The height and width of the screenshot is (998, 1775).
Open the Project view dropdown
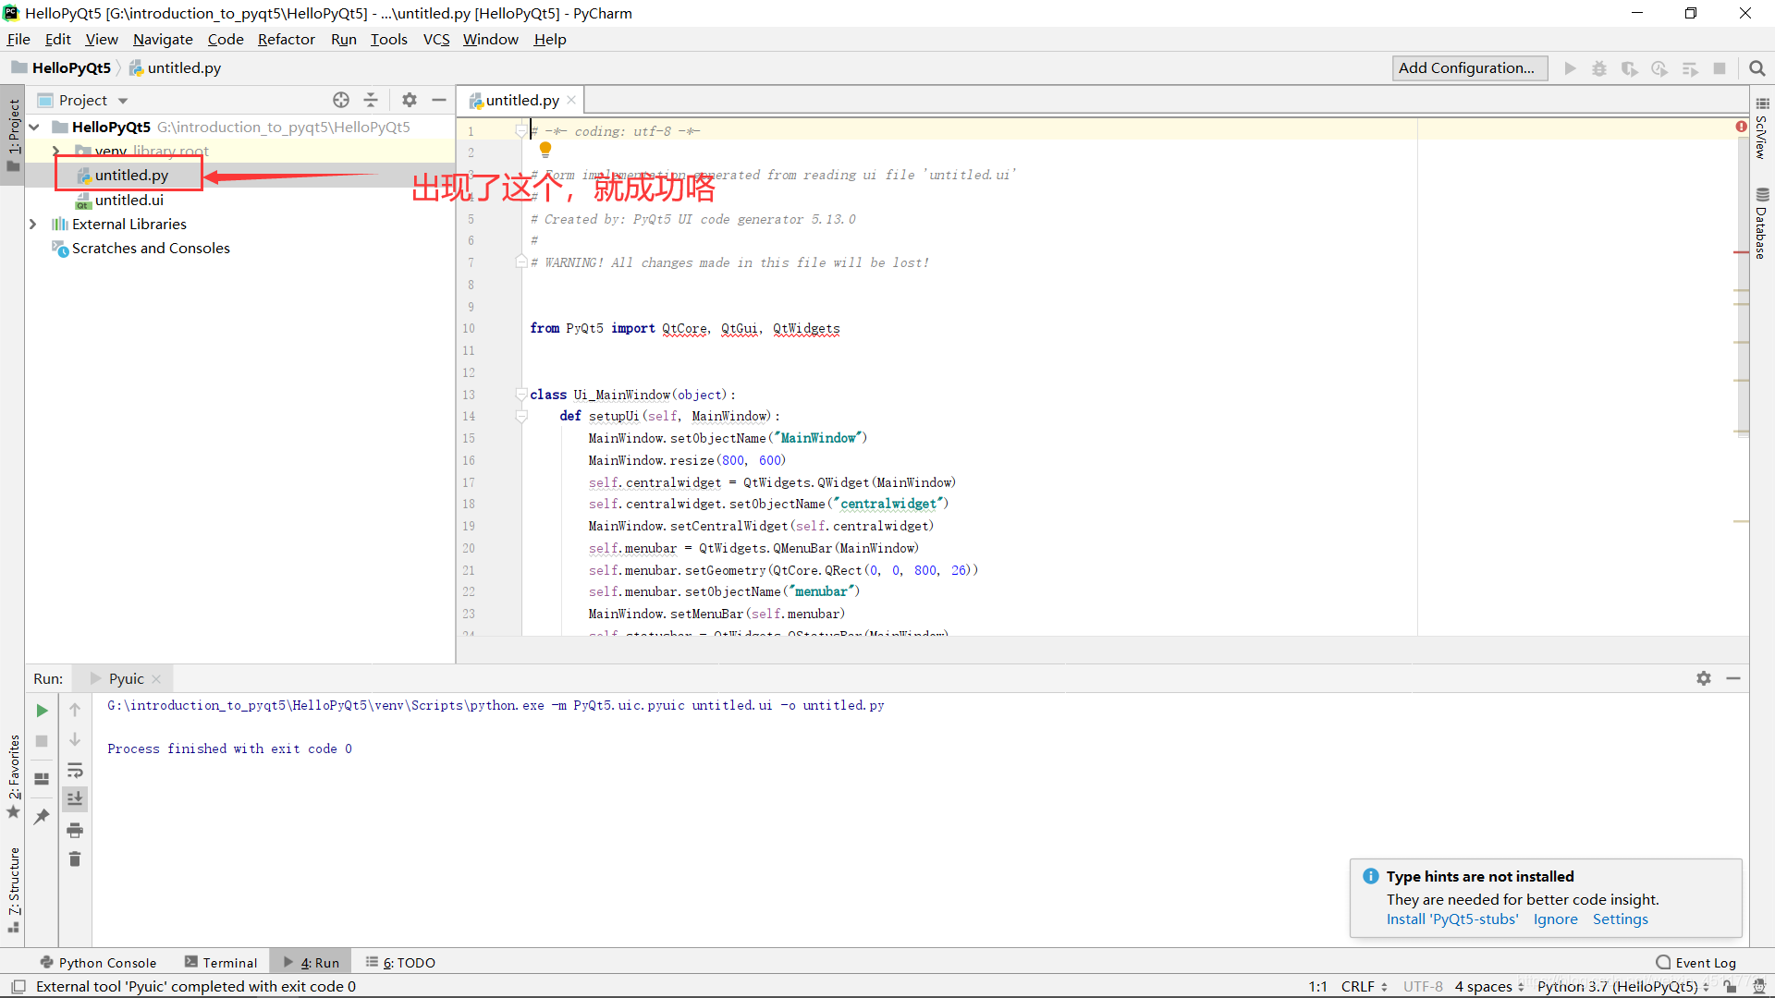(123, 101)
